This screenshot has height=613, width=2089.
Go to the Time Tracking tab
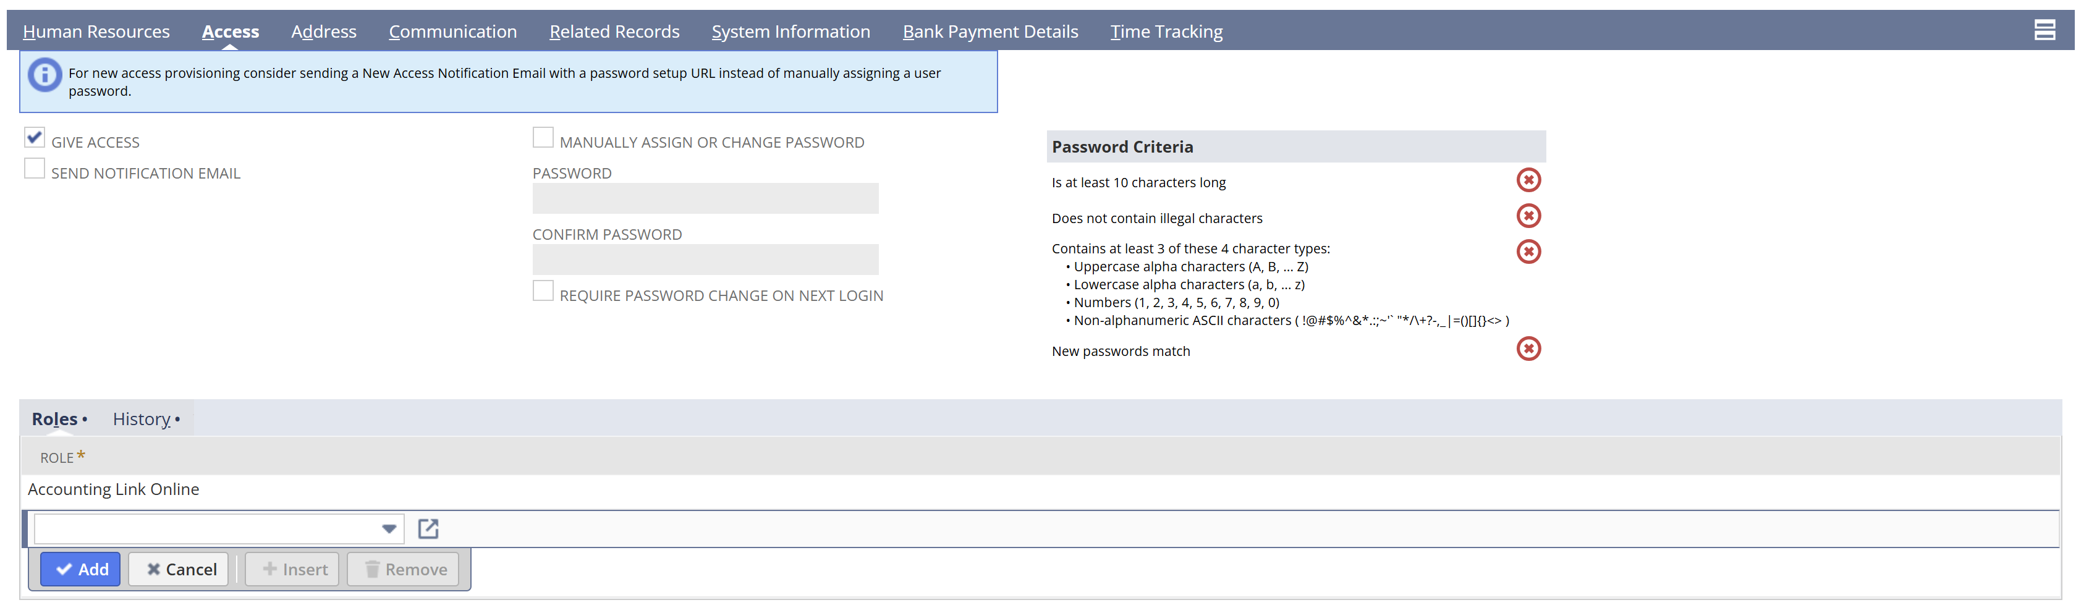pyautogui.click(x=1166, y=32)
